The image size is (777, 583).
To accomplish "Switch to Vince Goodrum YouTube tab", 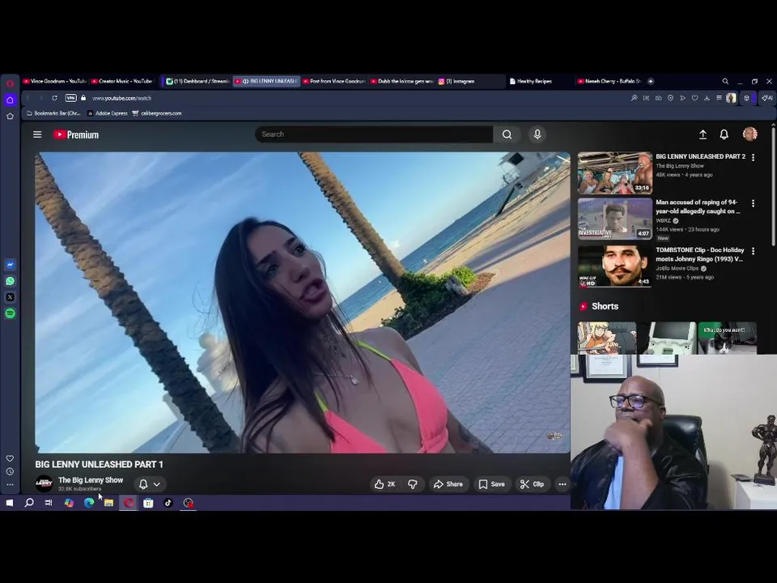I will [x=54, y=81].
